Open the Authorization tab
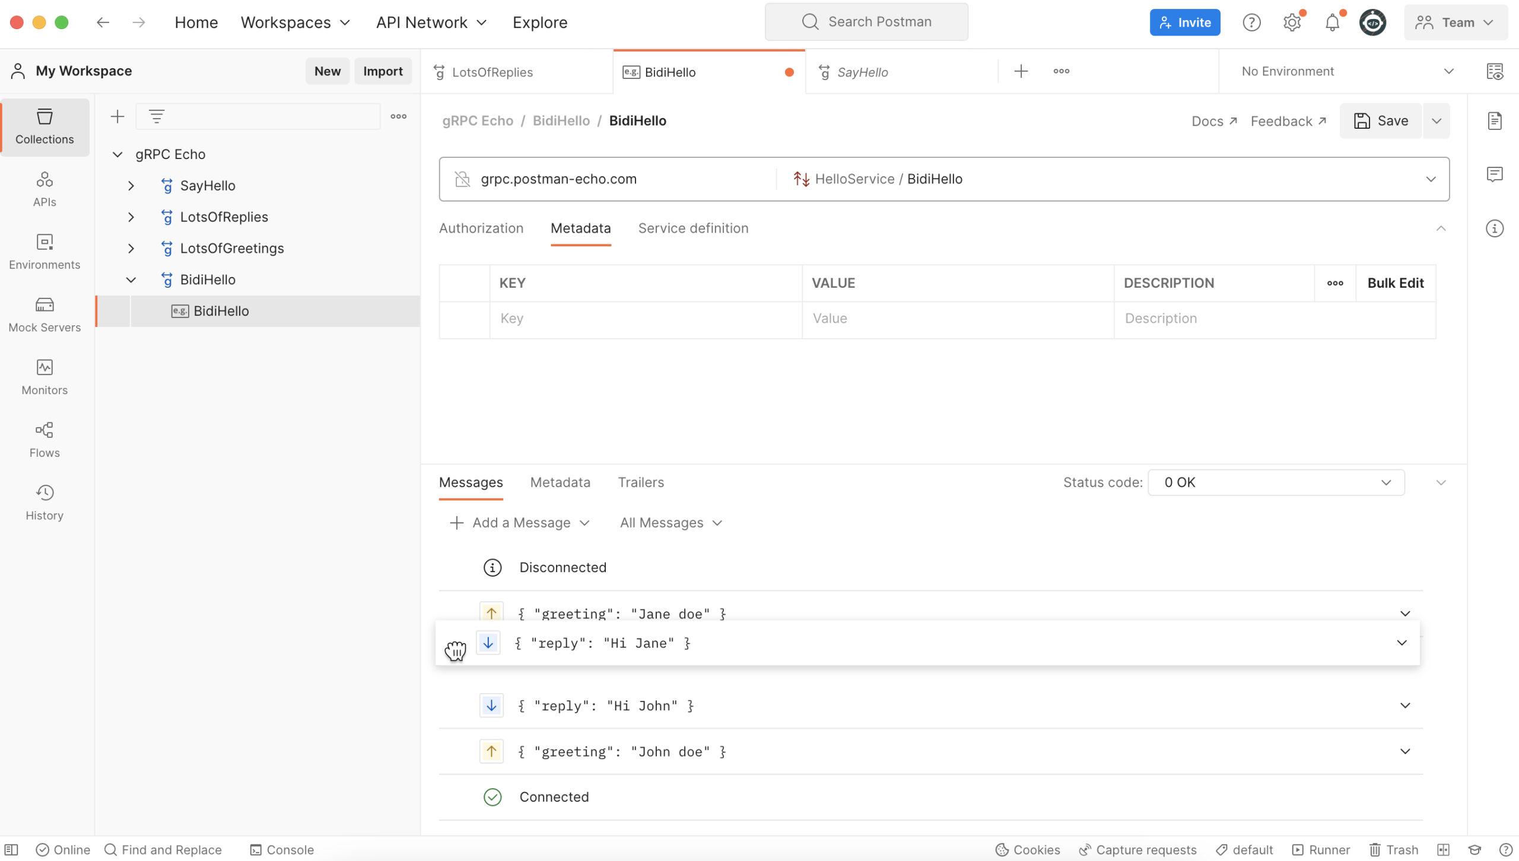 (481, 228)
